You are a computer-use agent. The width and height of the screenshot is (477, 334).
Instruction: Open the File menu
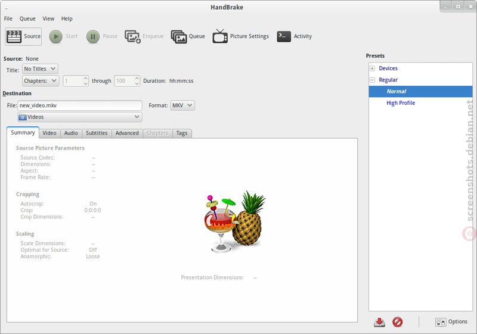click(x=8, y=19)
